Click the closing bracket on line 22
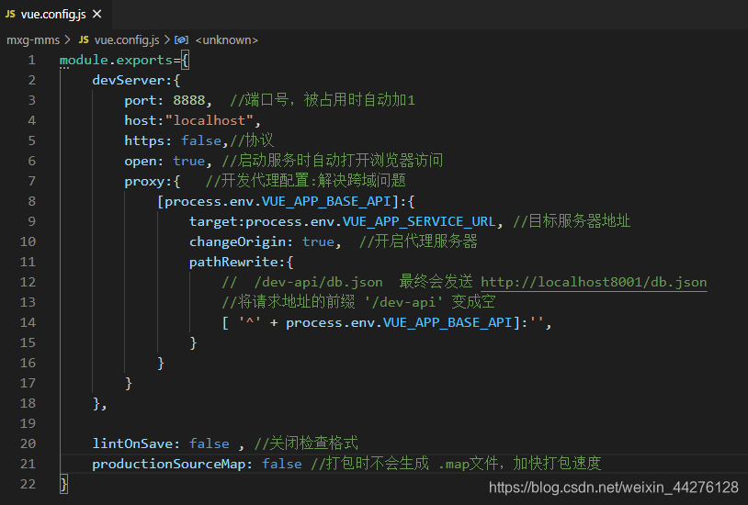 click(63, 485)
